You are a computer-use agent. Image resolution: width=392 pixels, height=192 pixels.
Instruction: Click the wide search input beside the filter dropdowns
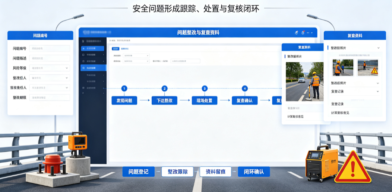(186, 61)
